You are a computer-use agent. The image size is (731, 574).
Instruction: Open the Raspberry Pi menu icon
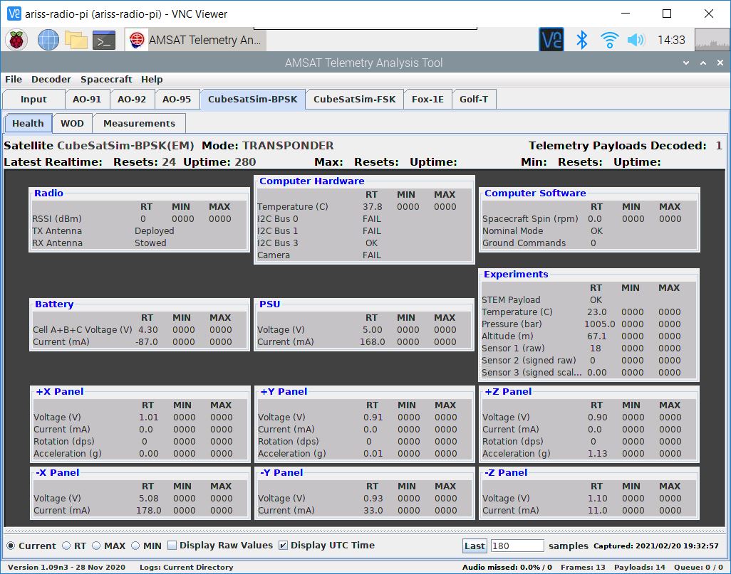pos(16,40)
